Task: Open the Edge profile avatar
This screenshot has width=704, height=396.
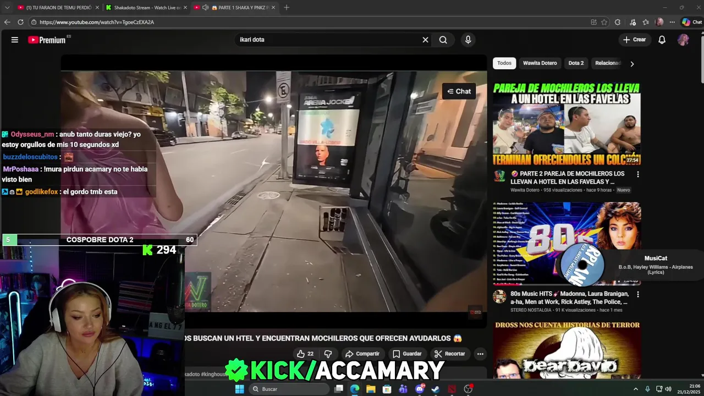Action: click(x=659, y=22)
